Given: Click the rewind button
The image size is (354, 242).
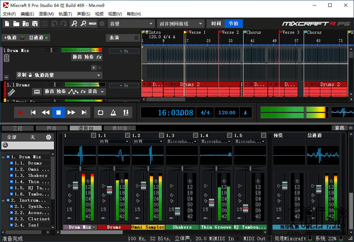Looking at the screenshot, I should point(46,113).
